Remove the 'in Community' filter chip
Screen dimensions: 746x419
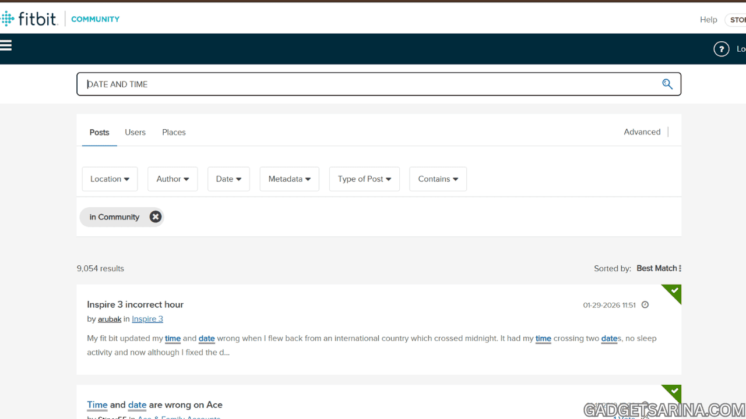155,217
